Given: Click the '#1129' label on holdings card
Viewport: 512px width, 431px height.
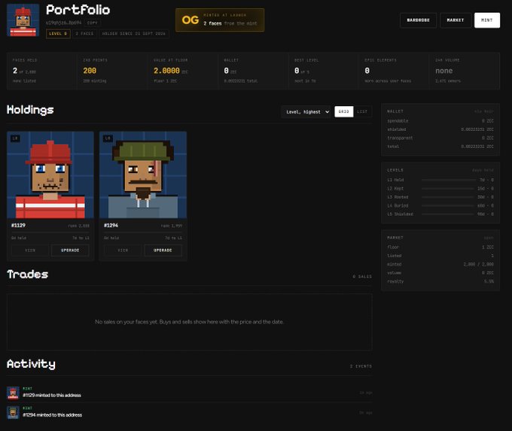Looking at the screenshot, I should point(18,226).
